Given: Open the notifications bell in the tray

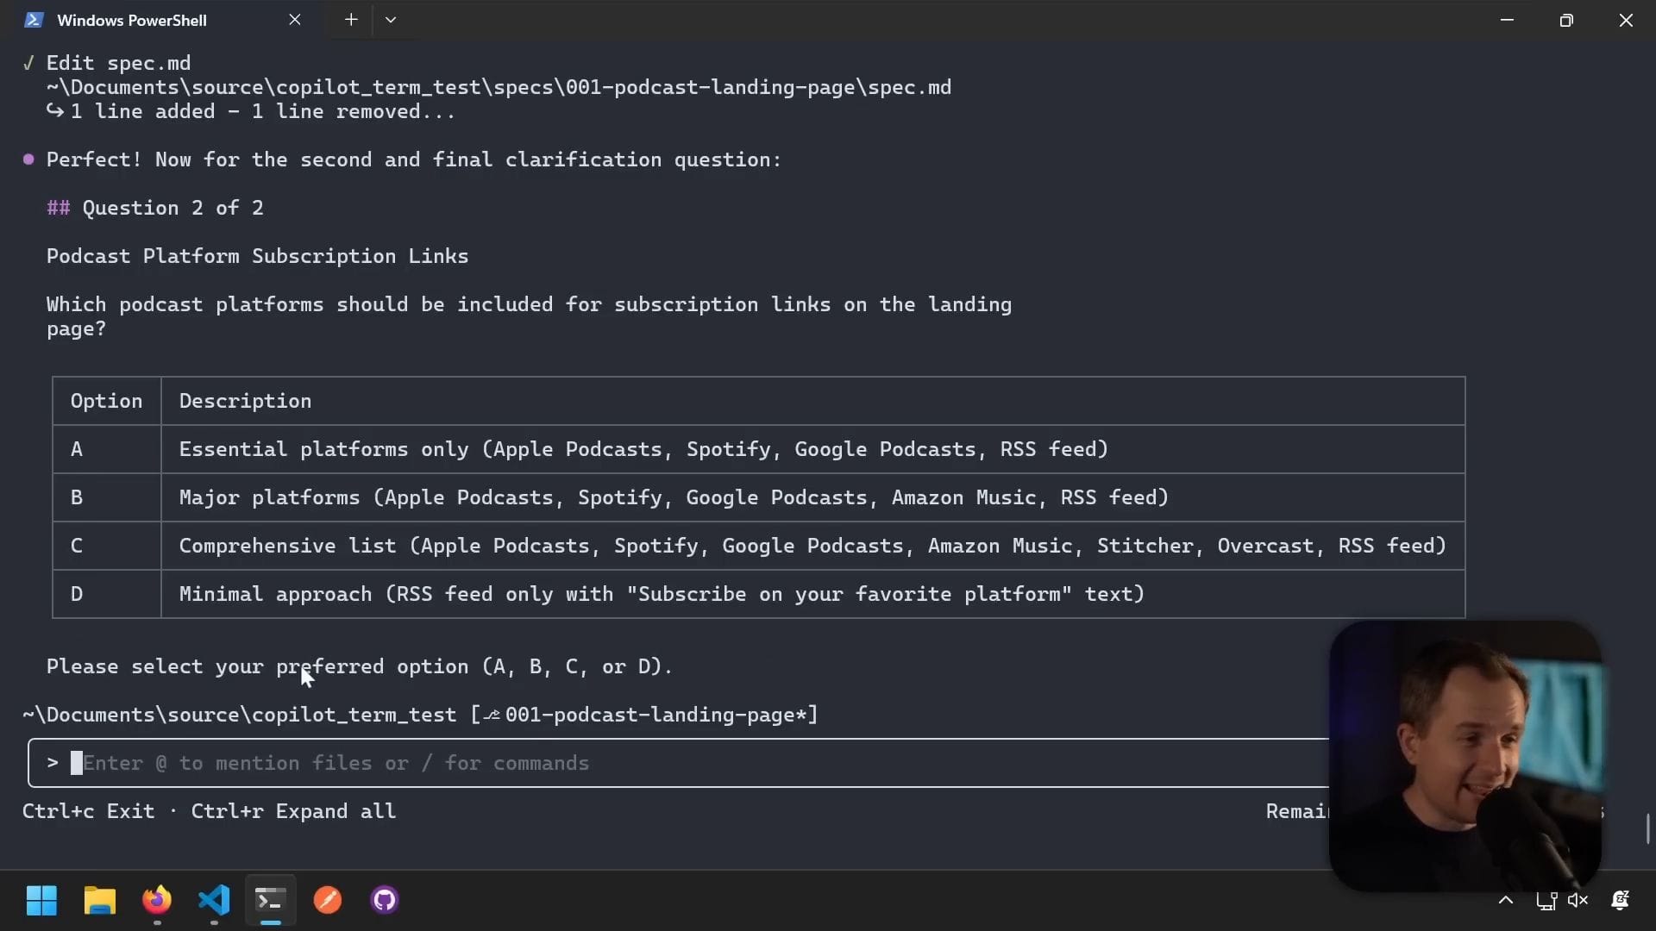Looking at the screenshot, I should click(x=1620, y=900).
